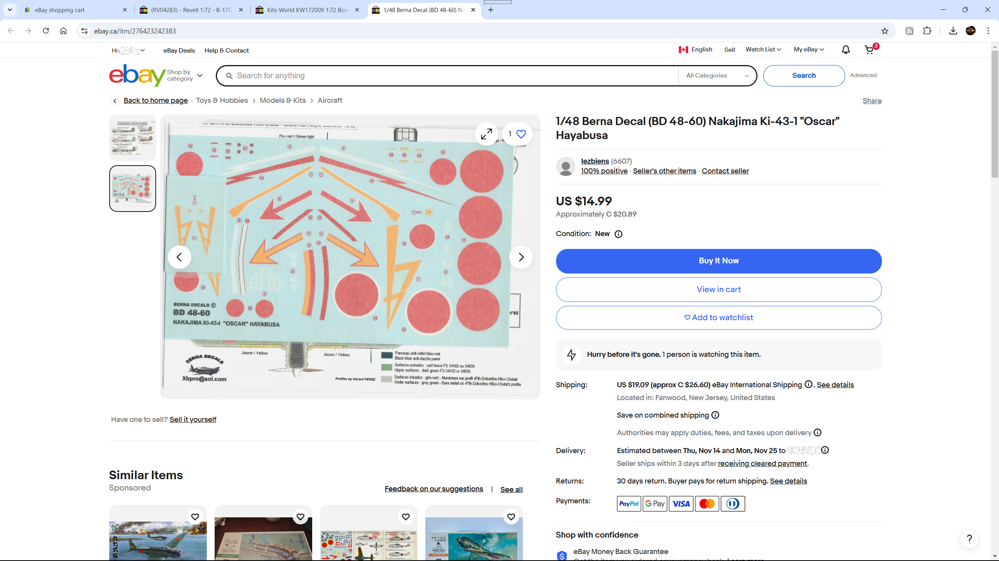Open Advanced search link
Viewport: 999px width, 561px height.
(x=863, y=75)
